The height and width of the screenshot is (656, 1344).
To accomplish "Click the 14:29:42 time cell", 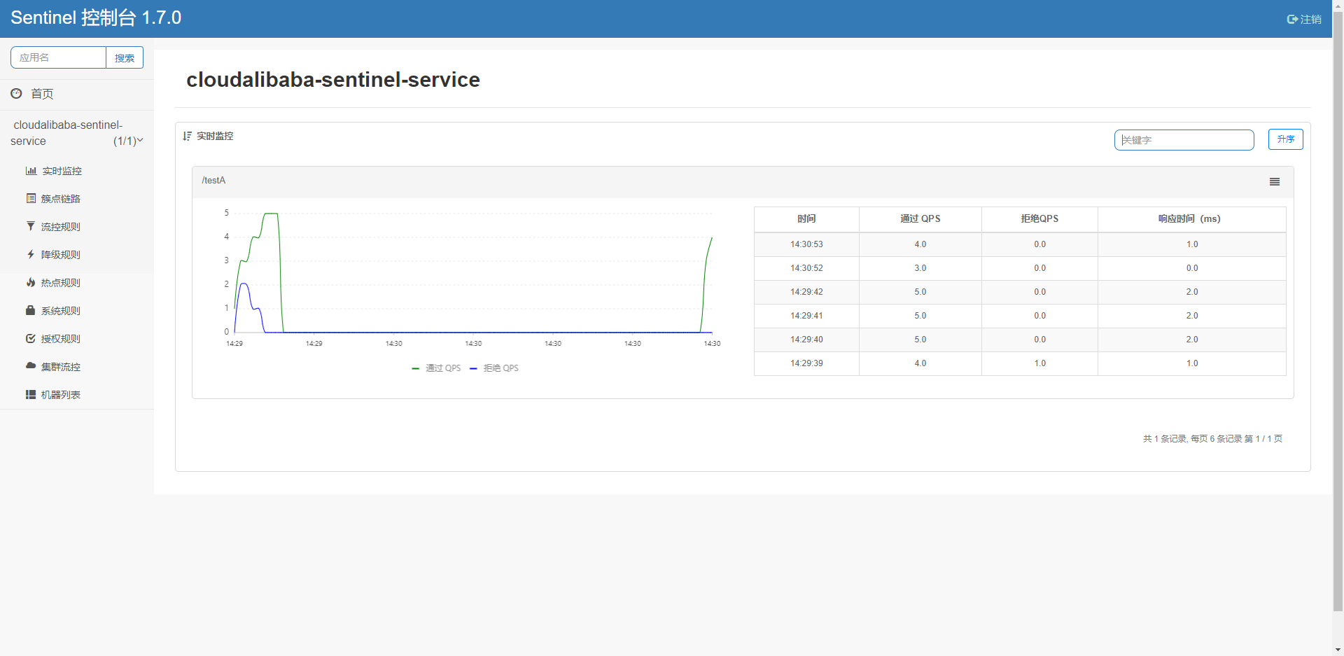I will pos(806,292).
